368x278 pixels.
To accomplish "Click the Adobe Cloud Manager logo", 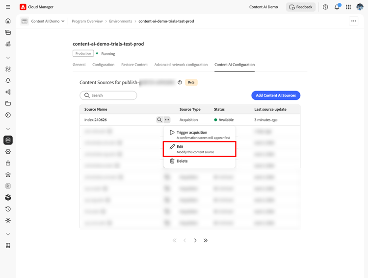I will 23,7.
